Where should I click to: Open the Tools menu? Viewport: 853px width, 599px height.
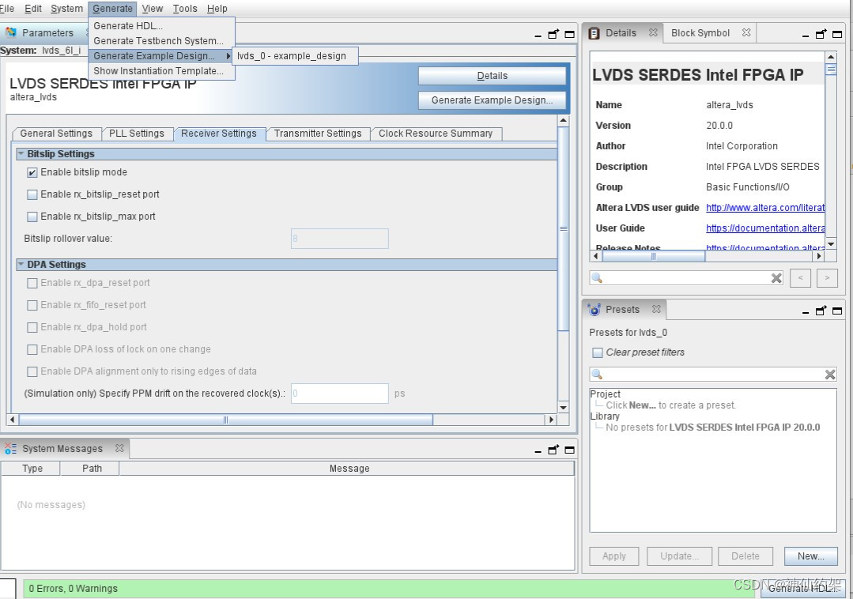tap(185, 8)
